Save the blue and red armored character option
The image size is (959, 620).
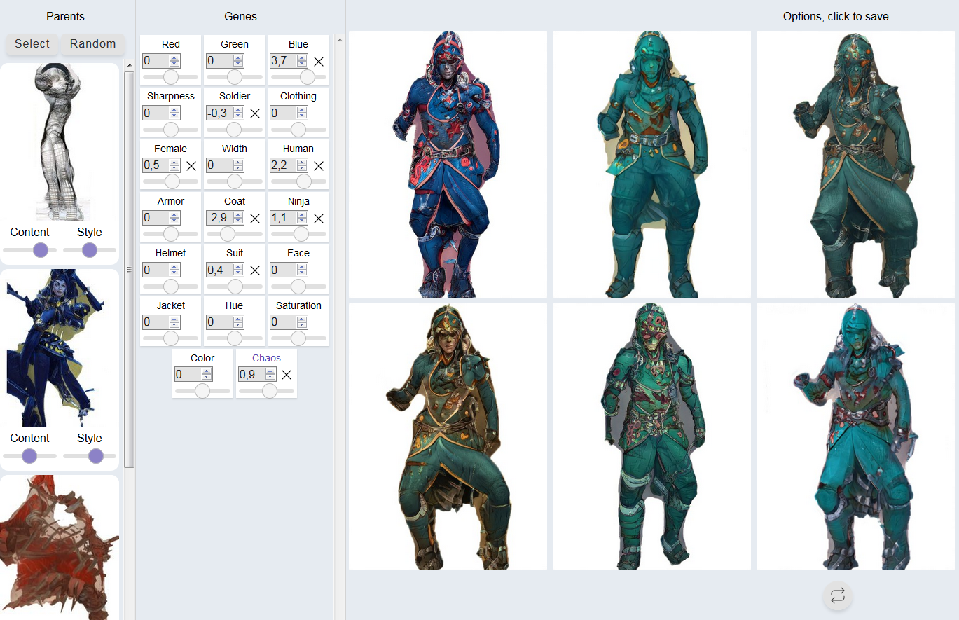[448, 164]
